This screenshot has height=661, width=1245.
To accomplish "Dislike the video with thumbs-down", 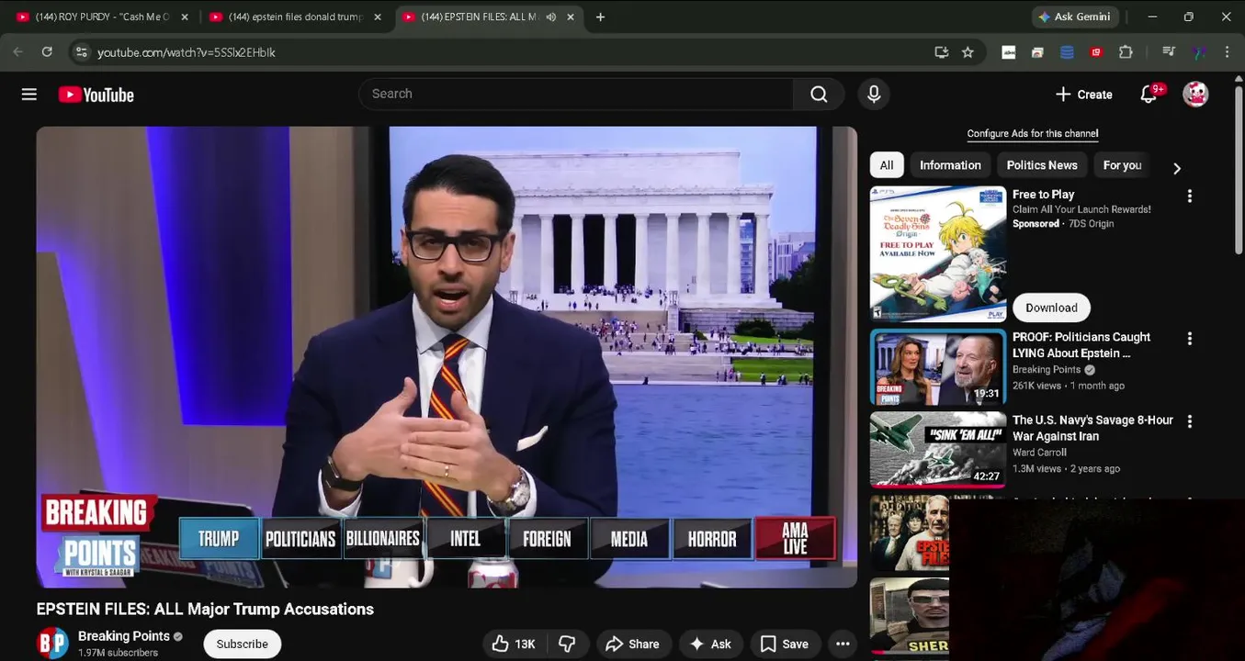I will [x=567, y=644].
